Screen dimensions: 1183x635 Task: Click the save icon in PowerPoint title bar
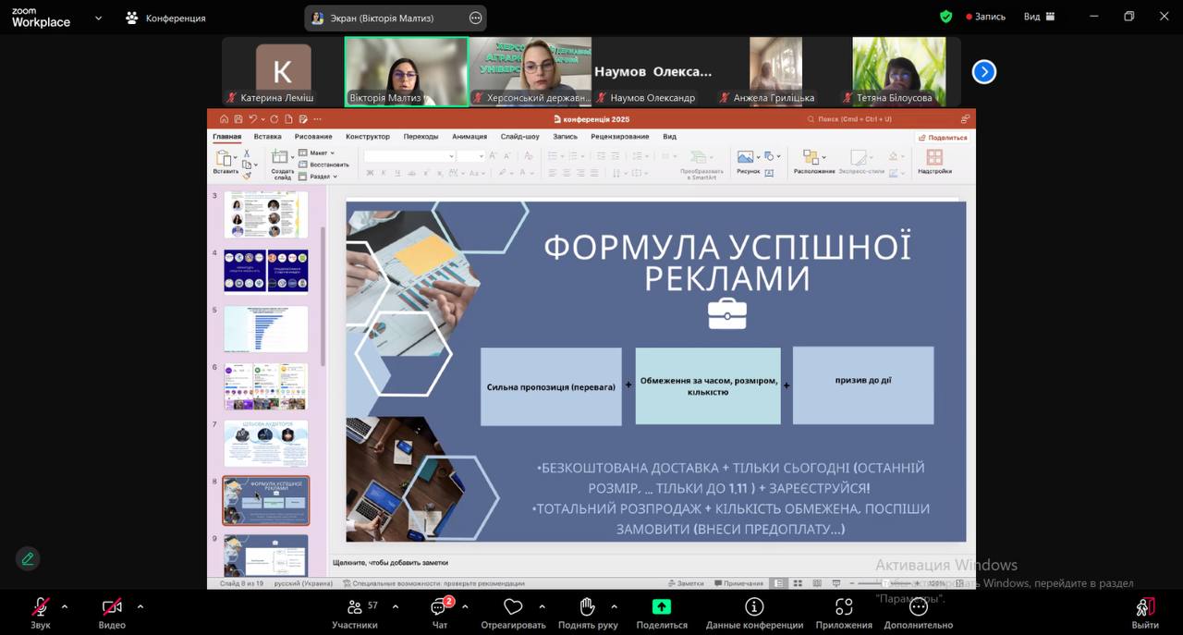pyautogui.click(x=238, y=119)
